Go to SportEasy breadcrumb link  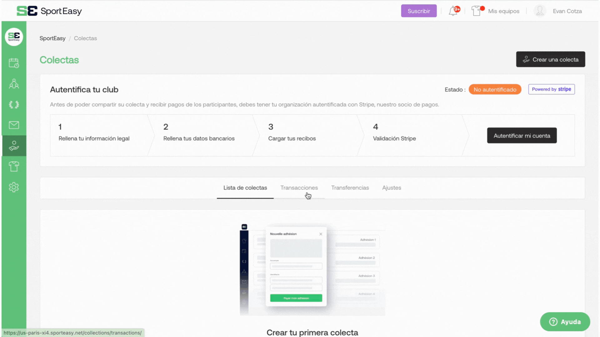click(52, 38)
